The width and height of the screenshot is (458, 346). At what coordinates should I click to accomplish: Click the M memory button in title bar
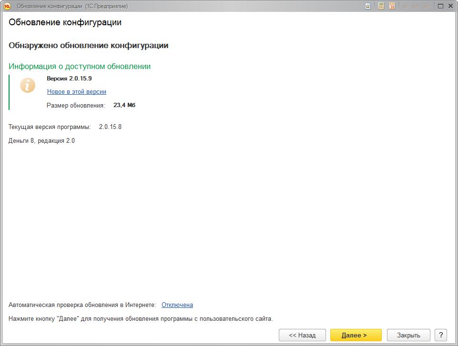click(x=405, y=6)
